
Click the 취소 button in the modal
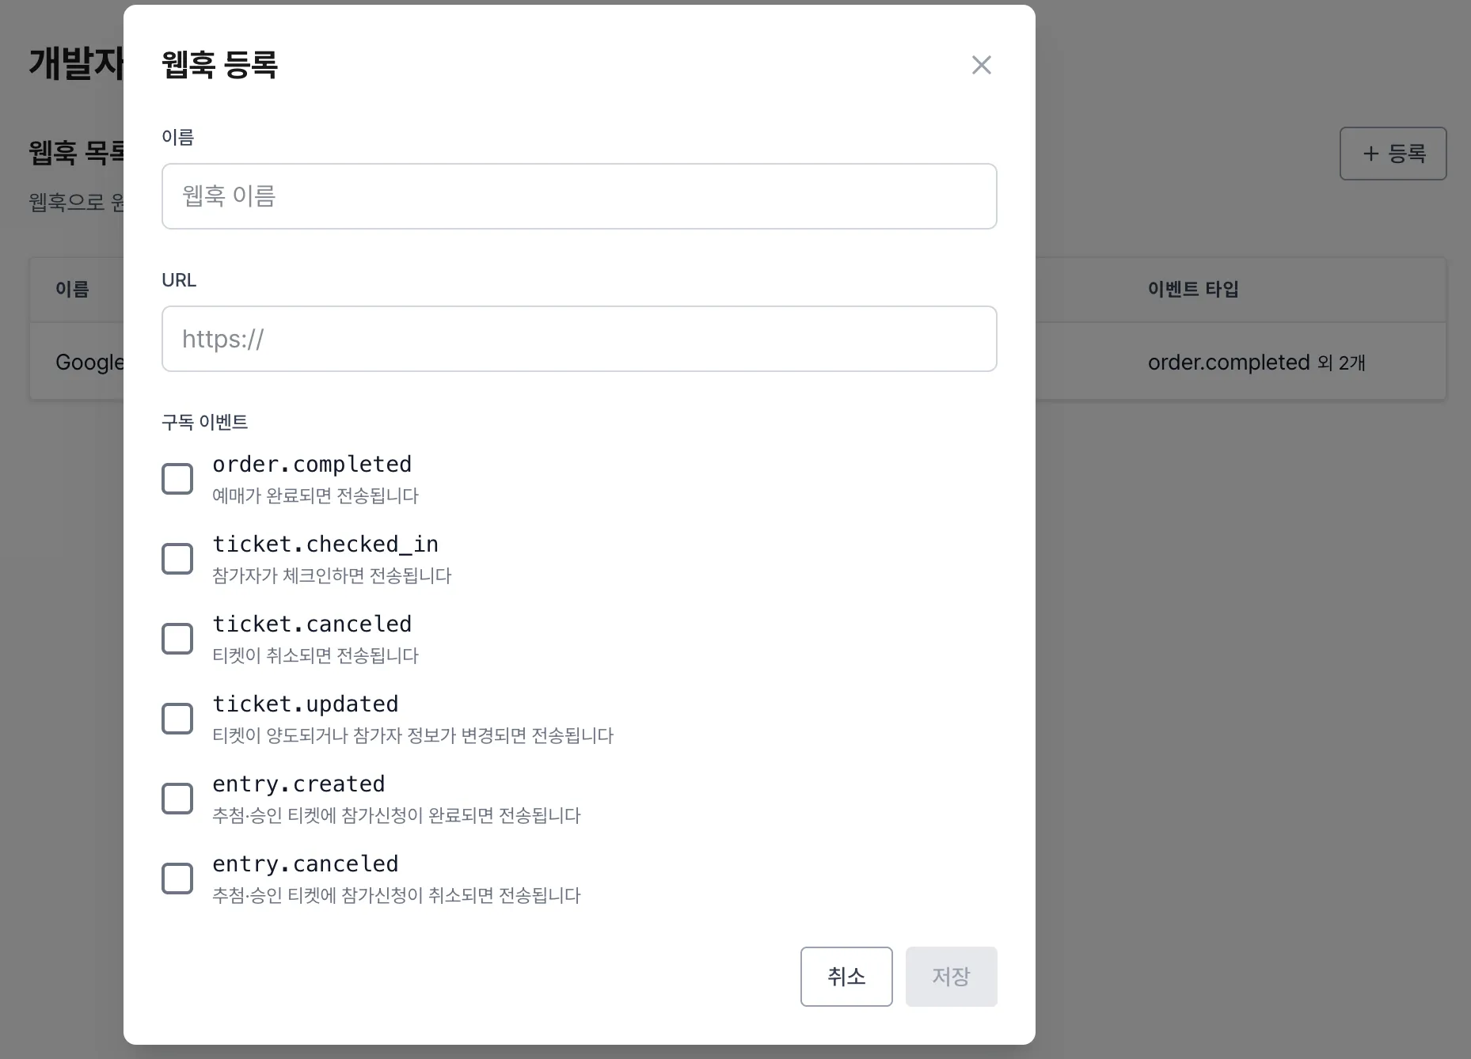(846, 977)
